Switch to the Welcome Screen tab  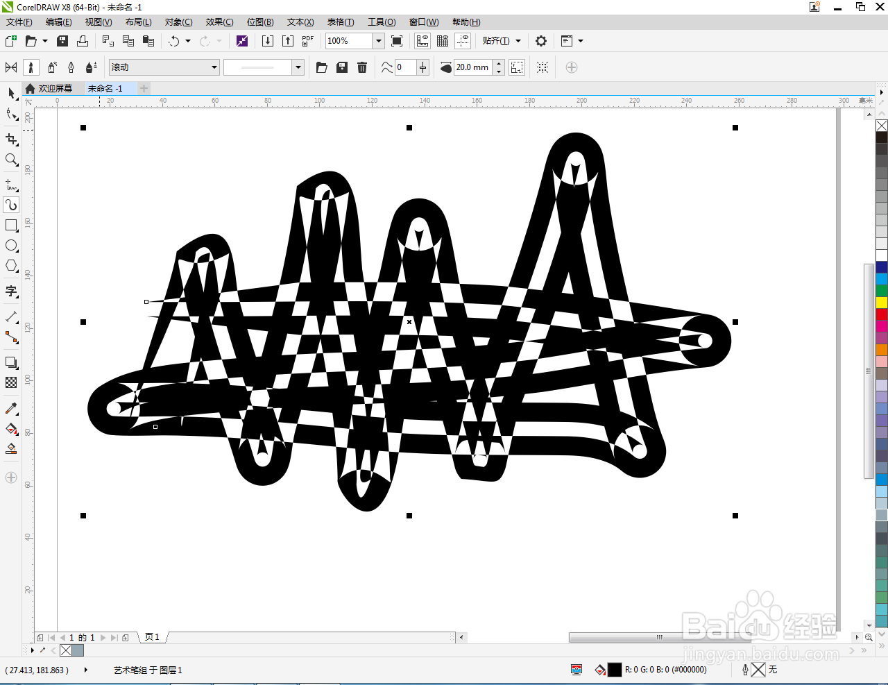(49, 88)
